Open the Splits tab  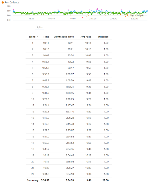[40, 27]
